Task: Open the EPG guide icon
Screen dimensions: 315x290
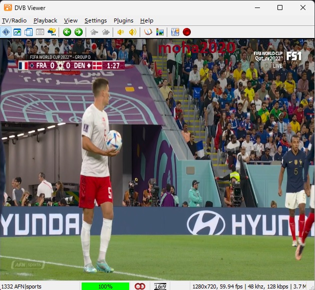Action: pyautogui.click(x=52, y=32)
